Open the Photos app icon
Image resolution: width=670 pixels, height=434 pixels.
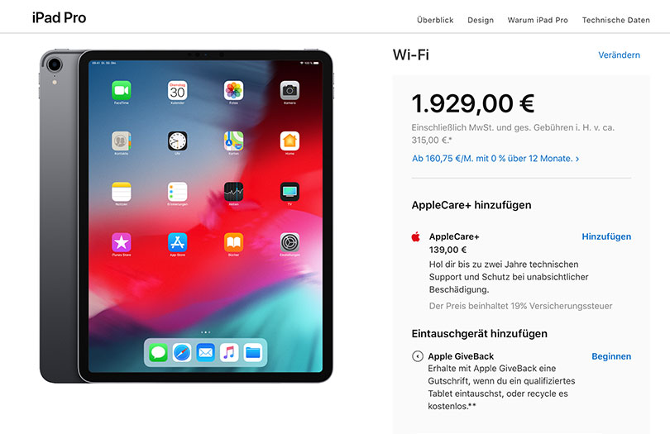(x=234, y=90)
